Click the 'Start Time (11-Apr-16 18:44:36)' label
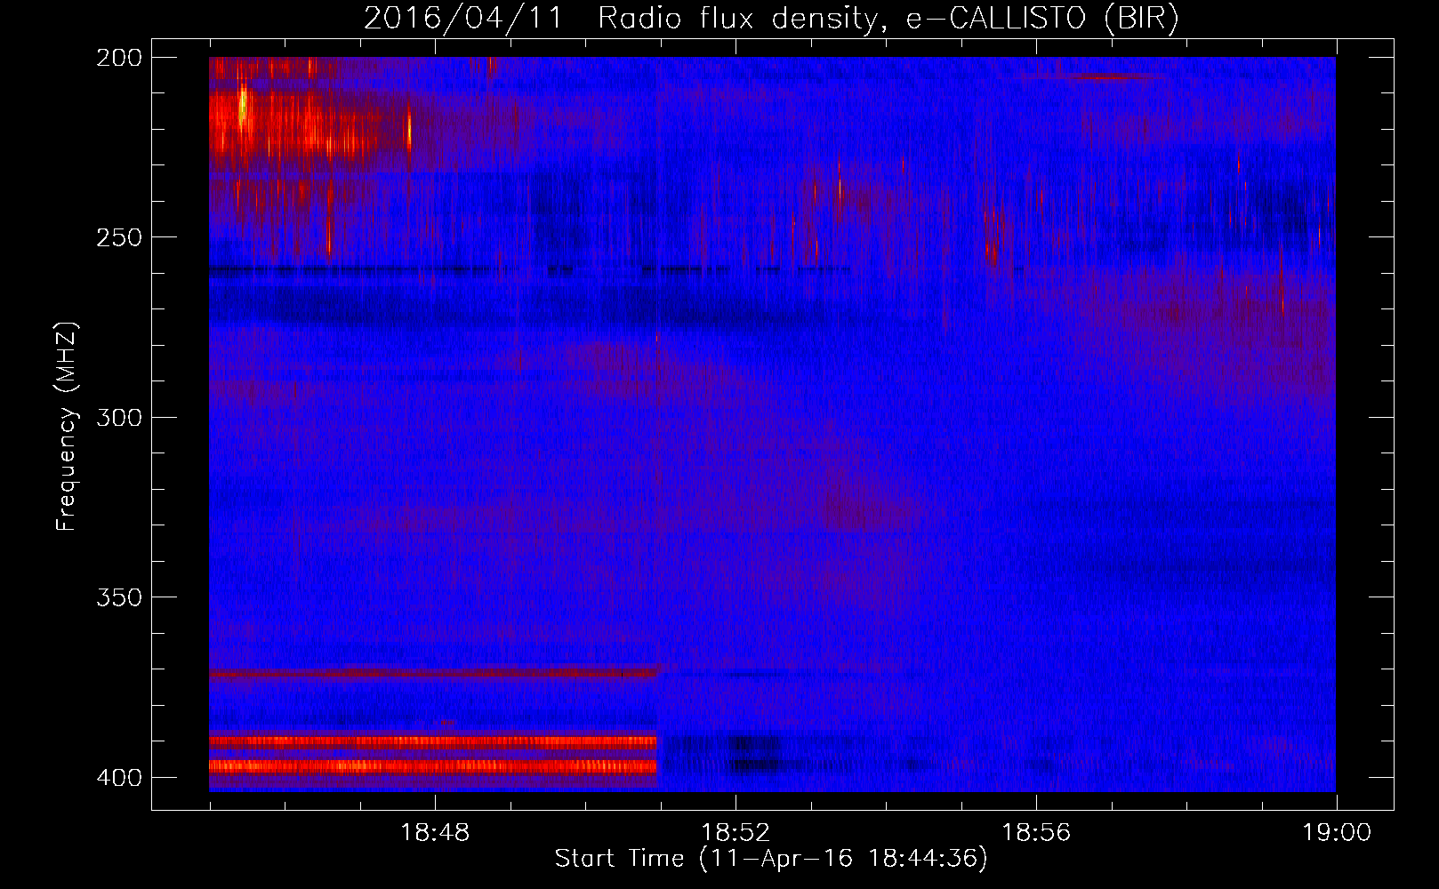Image resolution: width=1439 pixels, height=889 pixels. pyautogui.click(x=771, y=858)
